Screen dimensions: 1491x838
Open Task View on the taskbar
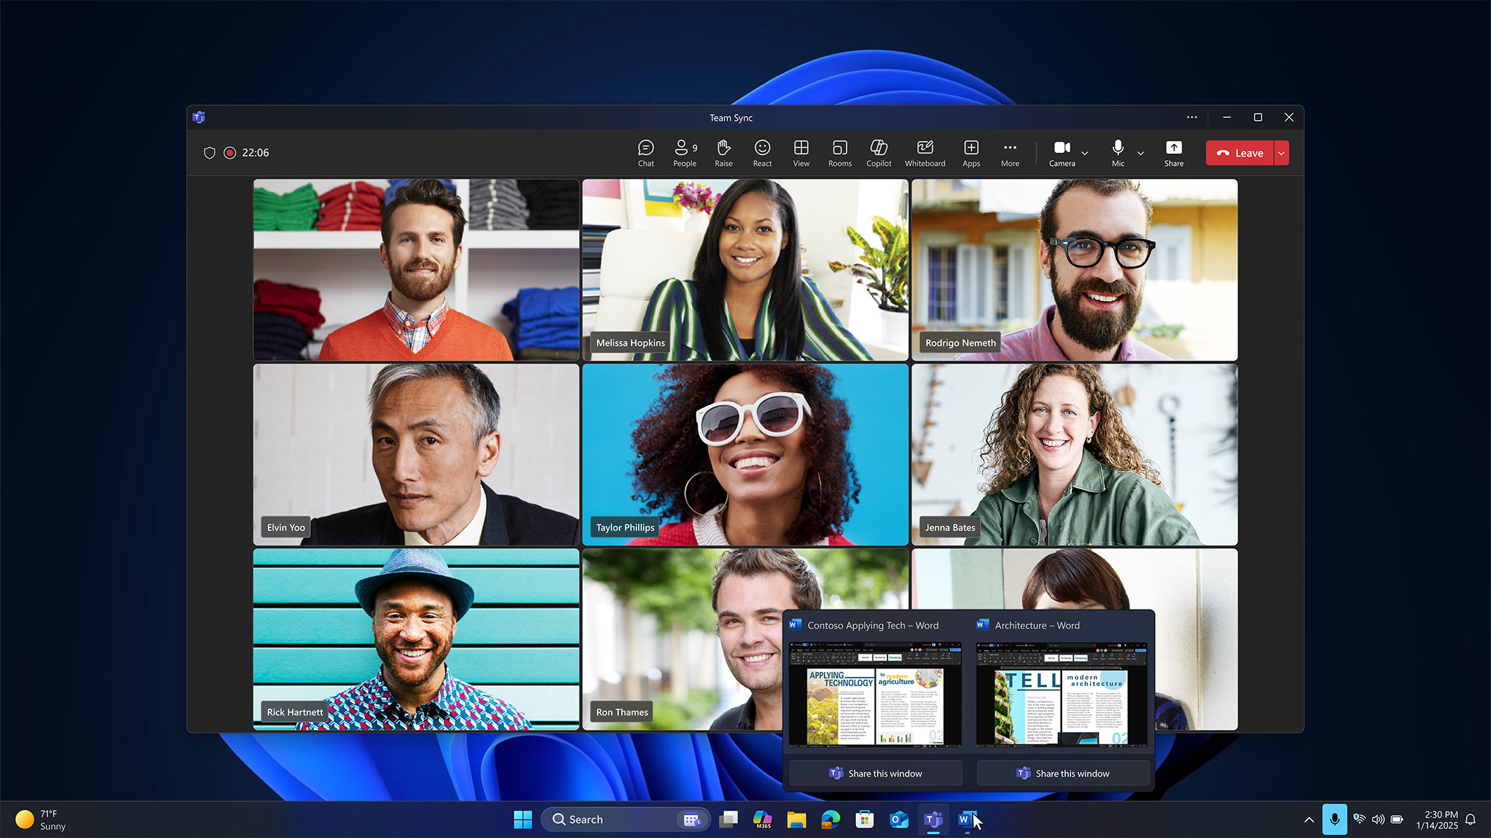729,820
